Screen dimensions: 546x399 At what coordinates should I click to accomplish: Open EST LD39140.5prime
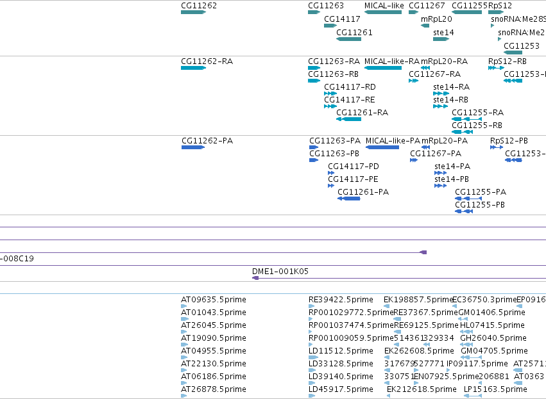(x=341, y=377)
